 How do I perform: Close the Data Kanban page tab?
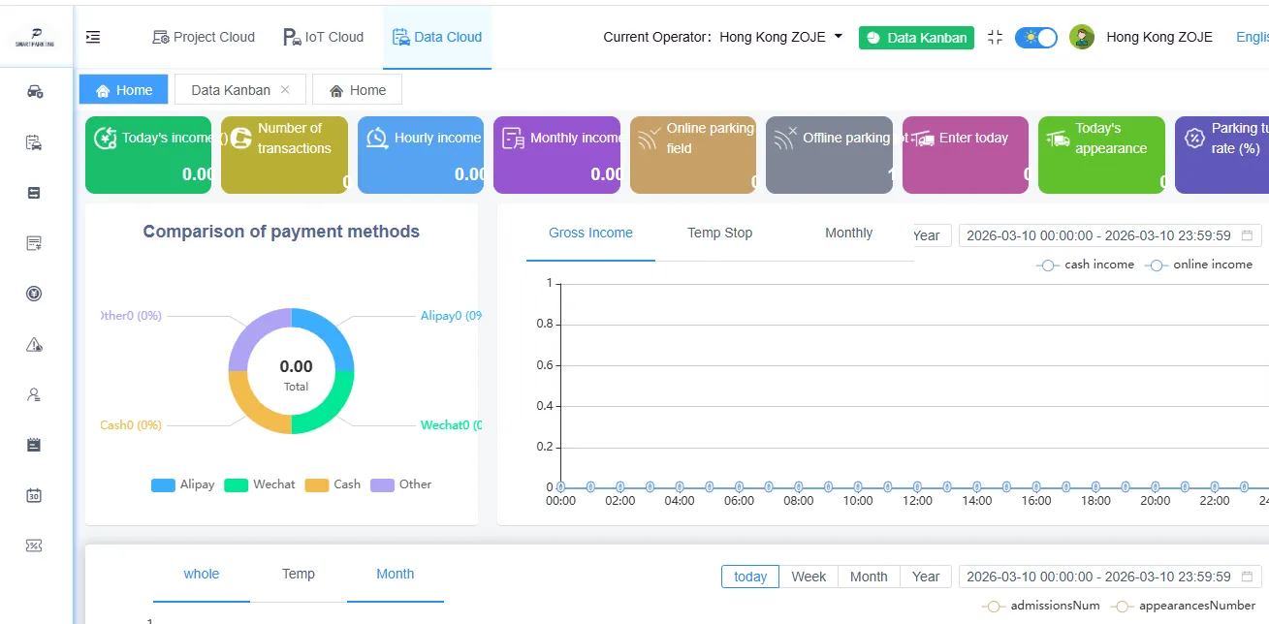[x=285, y=90]
